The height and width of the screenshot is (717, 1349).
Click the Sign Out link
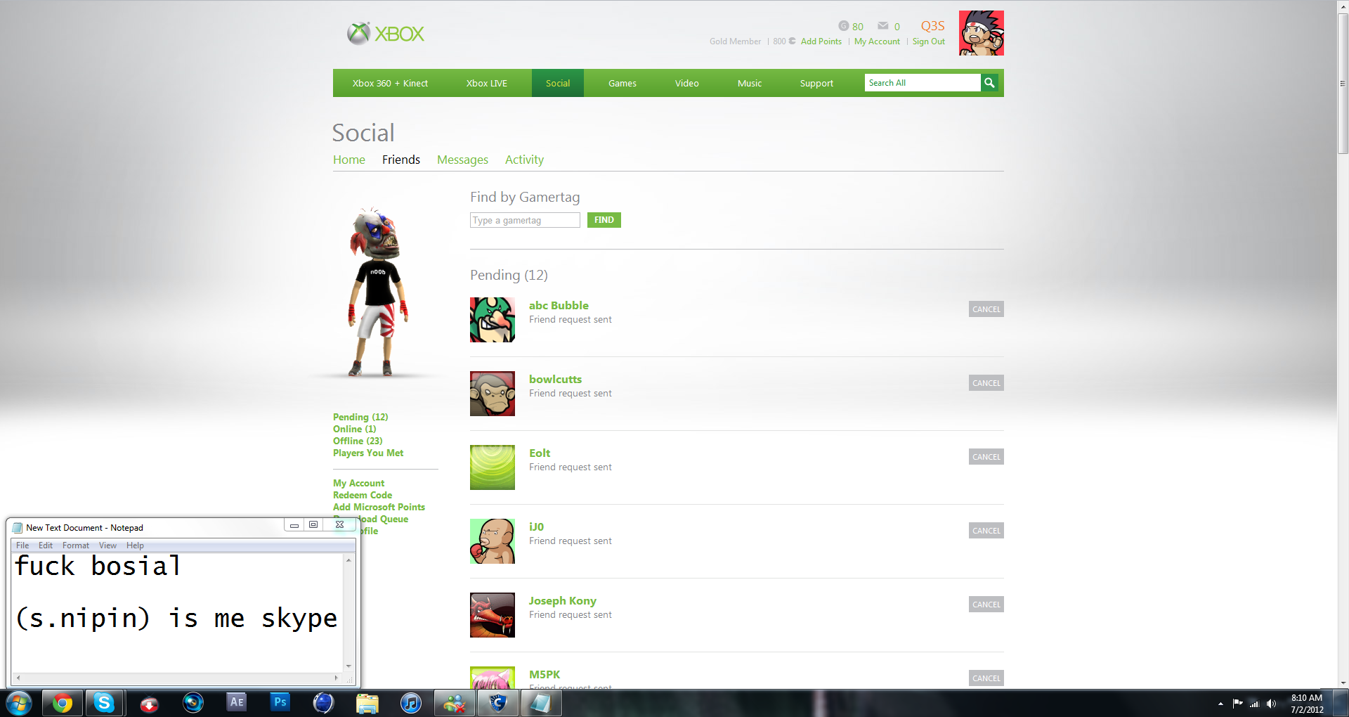tap(929, 41)
